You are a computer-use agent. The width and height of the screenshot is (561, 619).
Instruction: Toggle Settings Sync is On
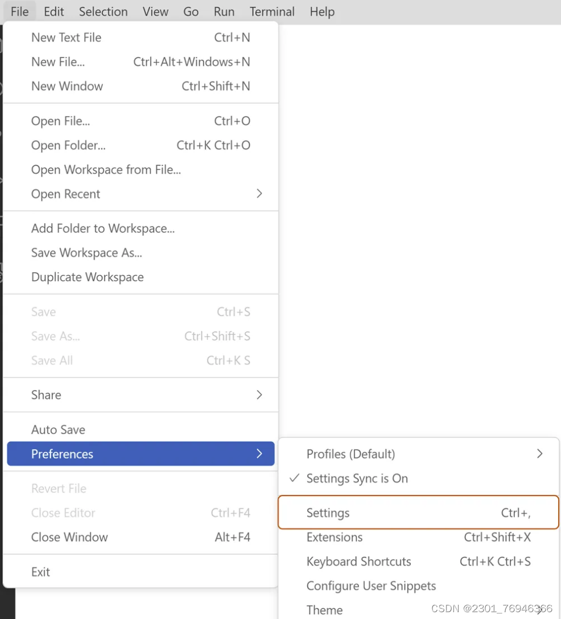pyautogui.click(x=419, y=478)
